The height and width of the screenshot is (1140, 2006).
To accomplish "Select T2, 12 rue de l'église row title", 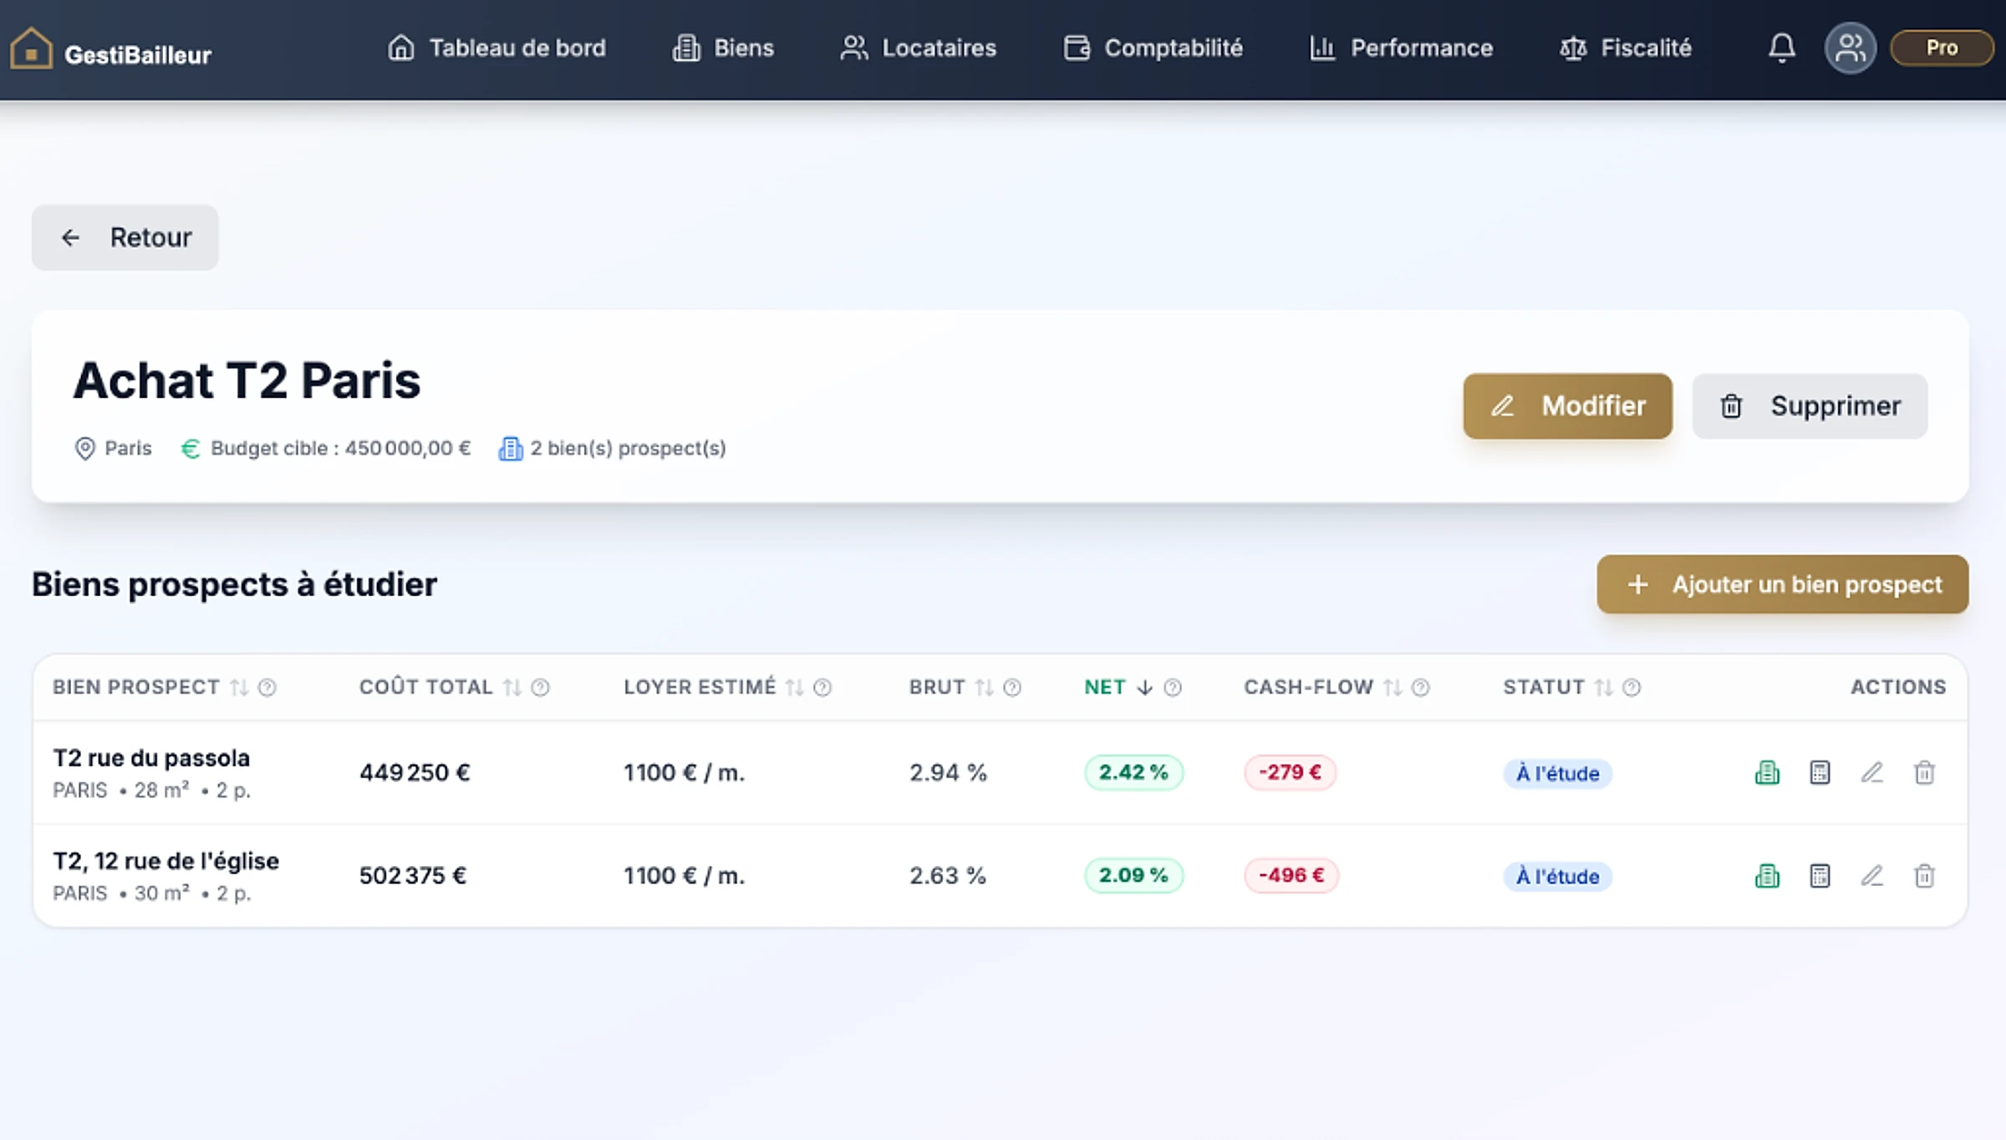I will tap(165, 861).
